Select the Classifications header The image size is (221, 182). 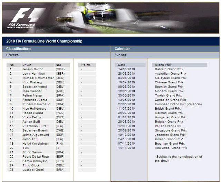click(x=19, y=49)
